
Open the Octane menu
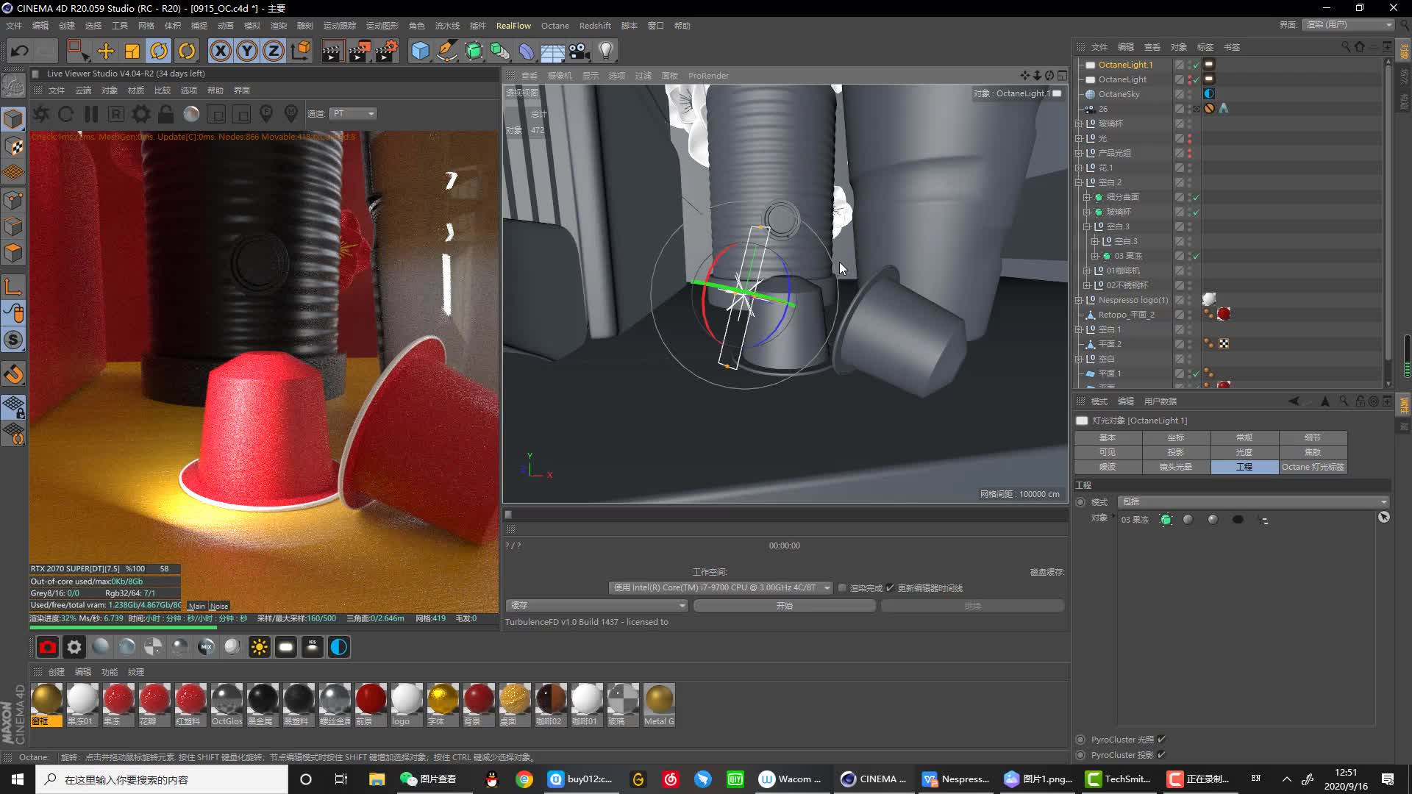[x=555, y=26]
